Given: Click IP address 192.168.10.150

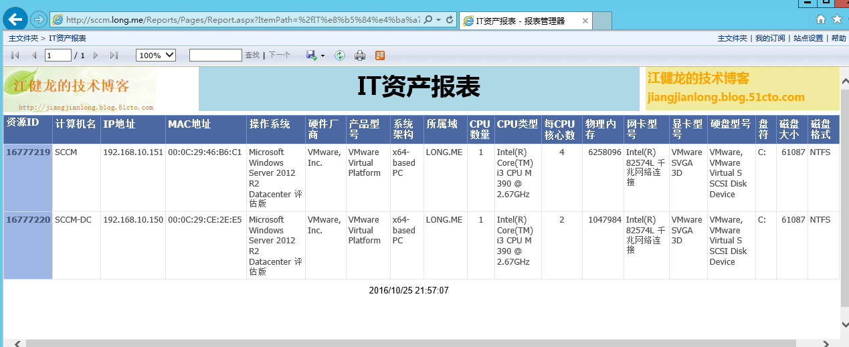Looking at the screenshot, I should pyautogui.click(x=133, y=220).
